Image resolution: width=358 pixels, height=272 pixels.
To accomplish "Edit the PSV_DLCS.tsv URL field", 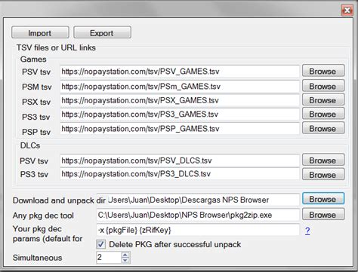I will pyautogui.click(x=180, y=160).
